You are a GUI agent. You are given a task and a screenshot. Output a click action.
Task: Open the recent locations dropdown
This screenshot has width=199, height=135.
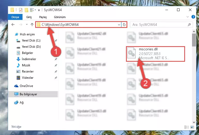(x=27, y=24)
